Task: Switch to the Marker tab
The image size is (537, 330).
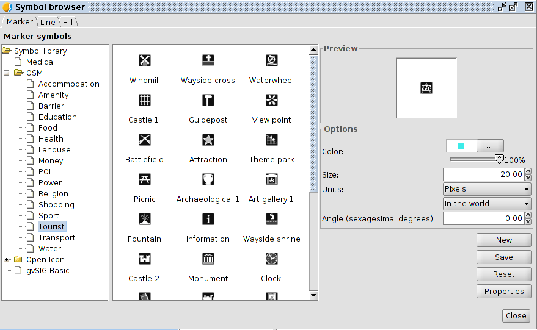Action: [x=20, y=22]
